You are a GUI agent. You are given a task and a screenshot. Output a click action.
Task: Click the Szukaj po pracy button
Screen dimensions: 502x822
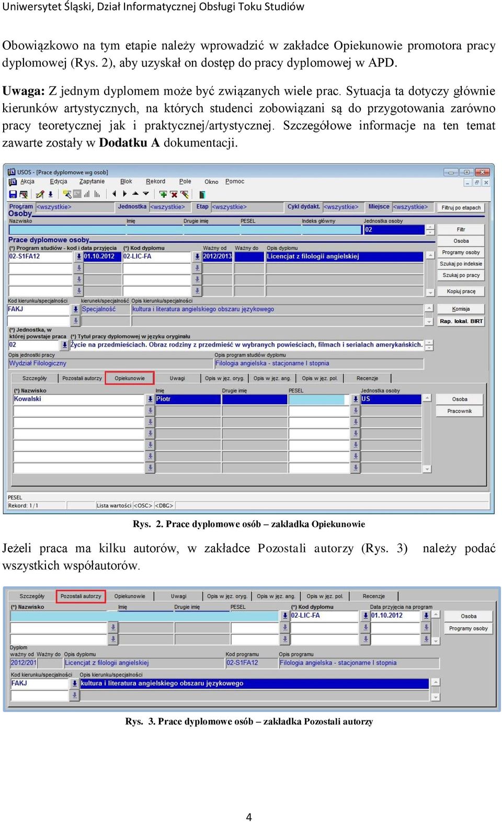[x=461, y=275]
